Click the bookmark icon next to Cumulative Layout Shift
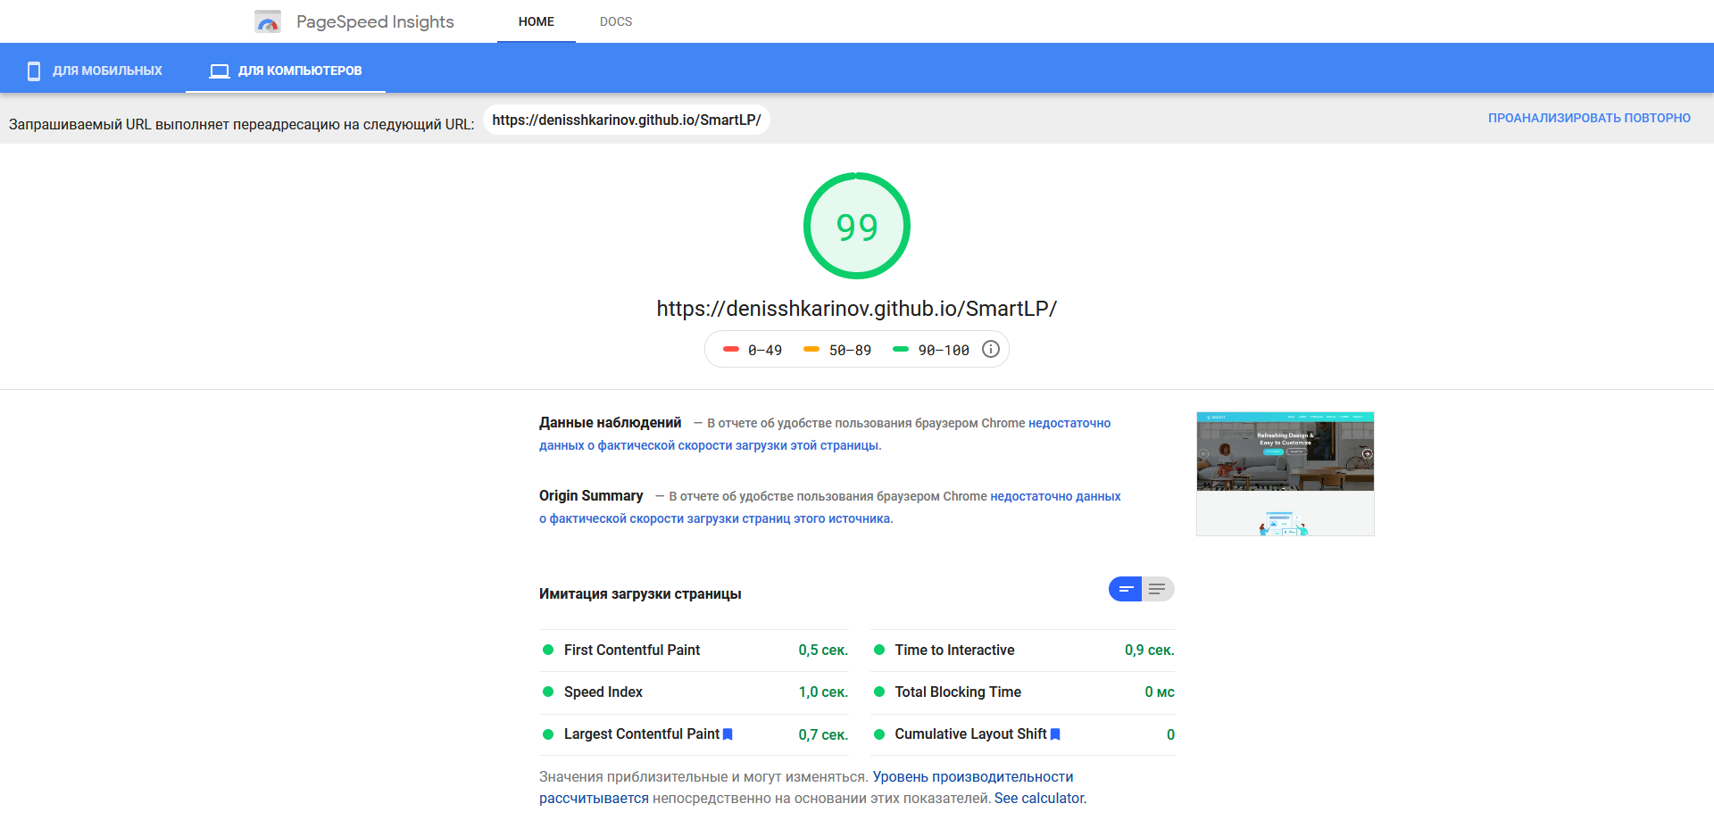 coord(1055,734)
